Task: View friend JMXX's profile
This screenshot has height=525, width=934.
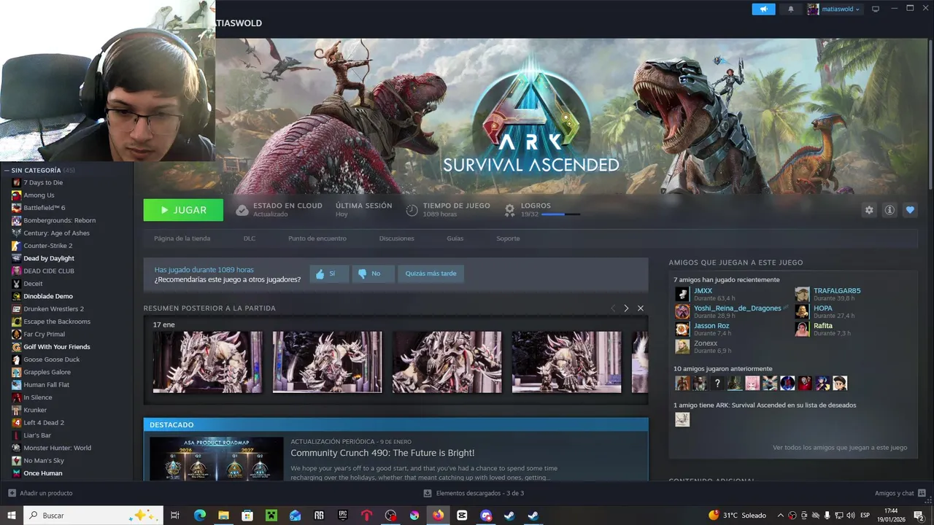Action: (x=703, y=290)
